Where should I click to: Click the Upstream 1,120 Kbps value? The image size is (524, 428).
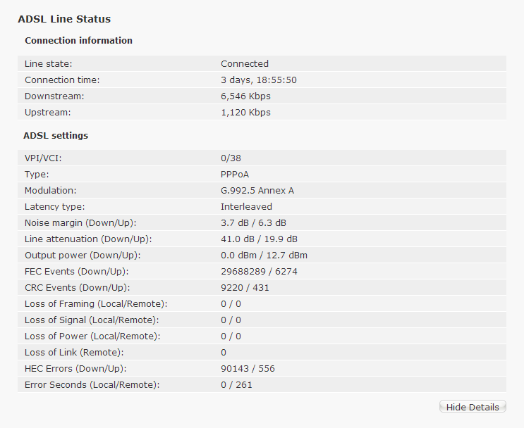[245, 113]
